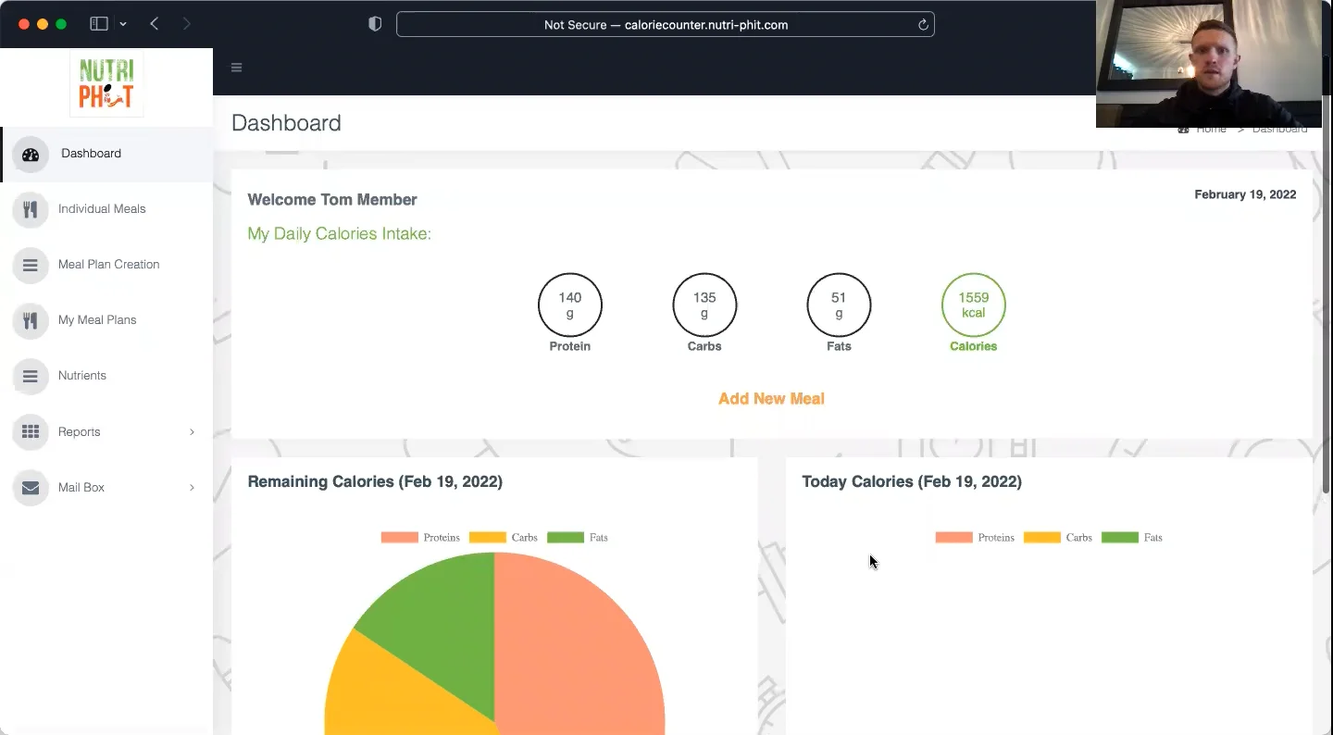Go forward with Safari forward arrow

(x=187, y=24)
